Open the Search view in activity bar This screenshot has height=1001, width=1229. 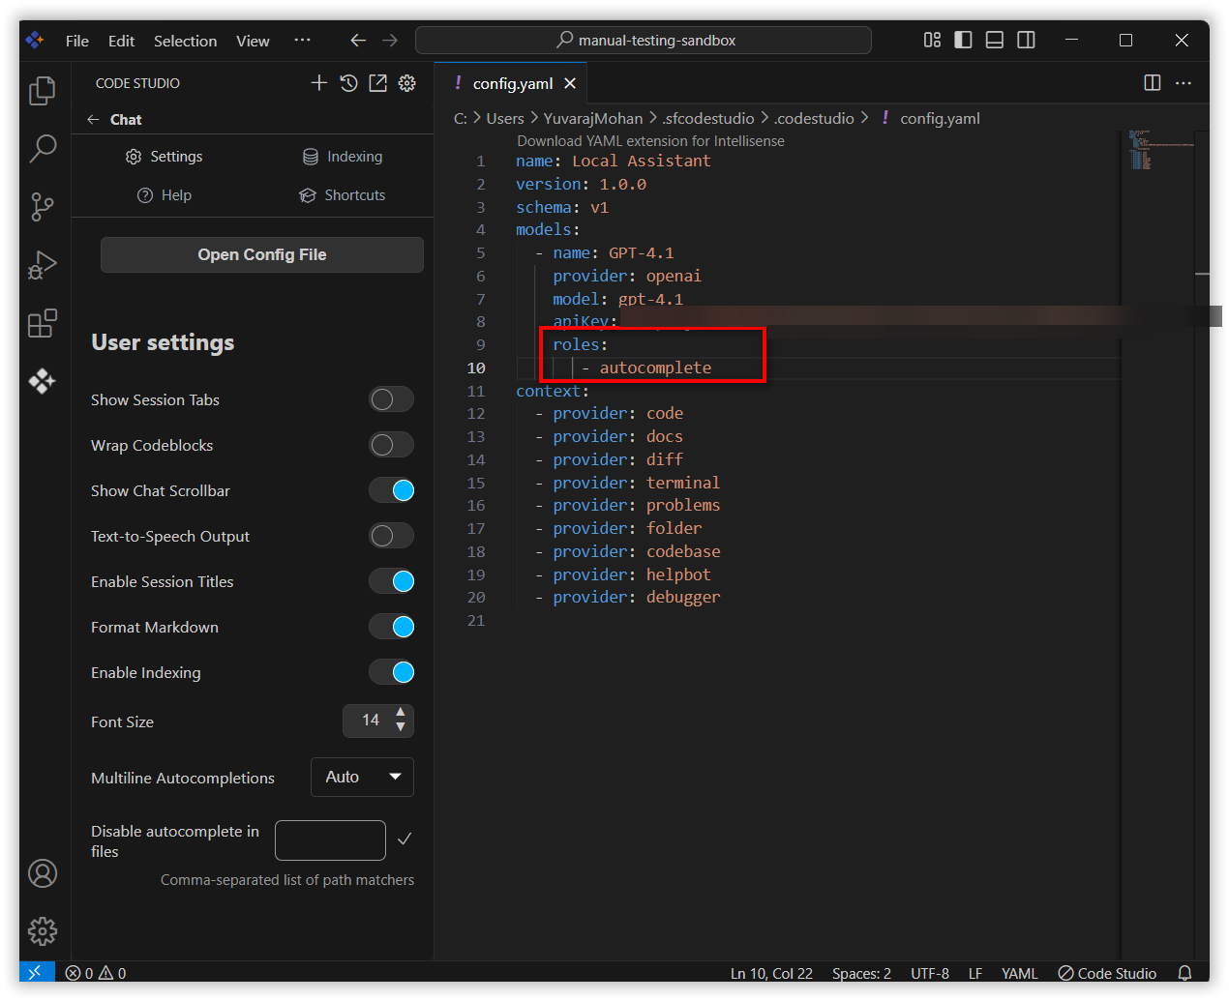pos(43,148)
